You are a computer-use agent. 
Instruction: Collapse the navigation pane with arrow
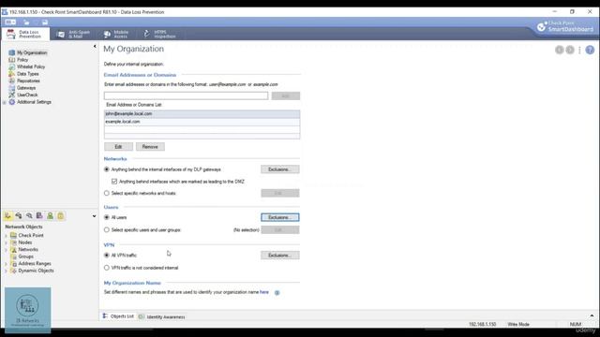[x=95, y=47]
